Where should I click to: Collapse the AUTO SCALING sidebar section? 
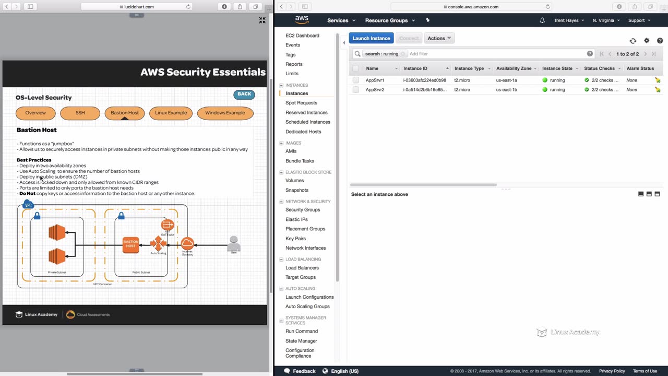coord(282,288)
